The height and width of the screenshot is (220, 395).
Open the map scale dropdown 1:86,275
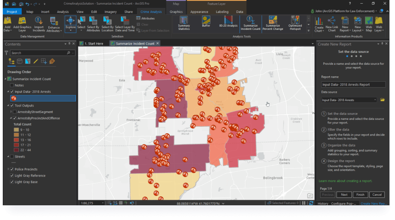[x=103, y=203]
